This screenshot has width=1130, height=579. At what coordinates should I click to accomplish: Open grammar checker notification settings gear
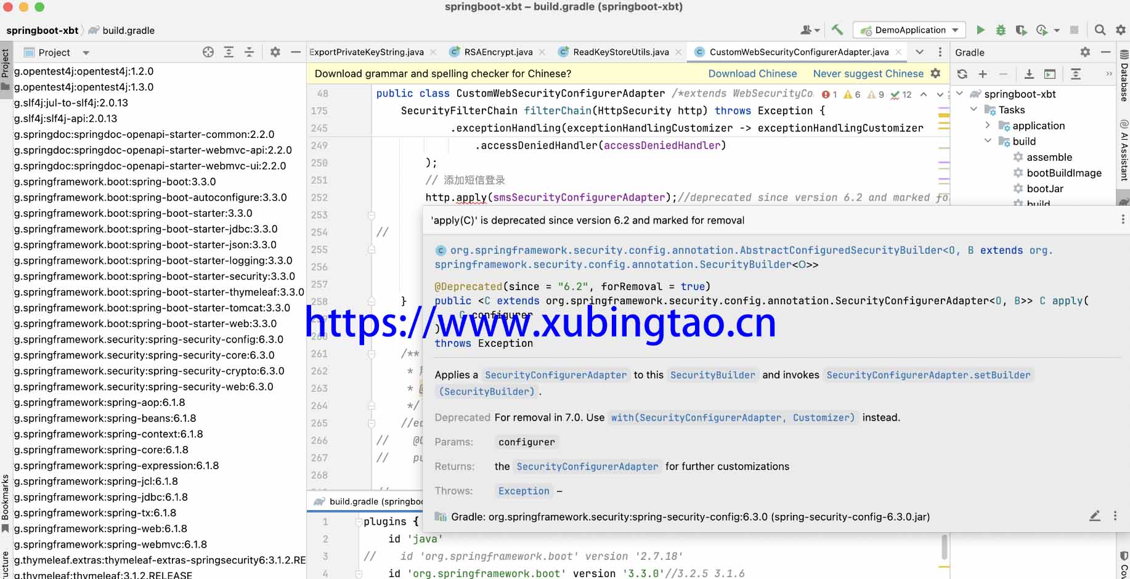pos(935,73)
